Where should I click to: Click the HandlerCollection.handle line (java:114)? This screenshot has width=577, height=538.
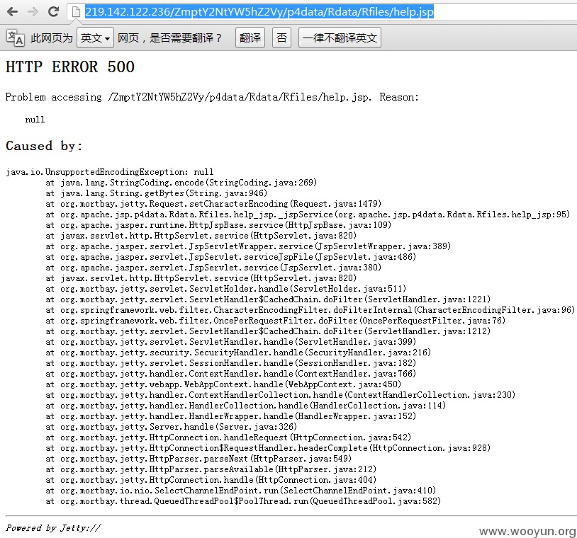point(245,406)
